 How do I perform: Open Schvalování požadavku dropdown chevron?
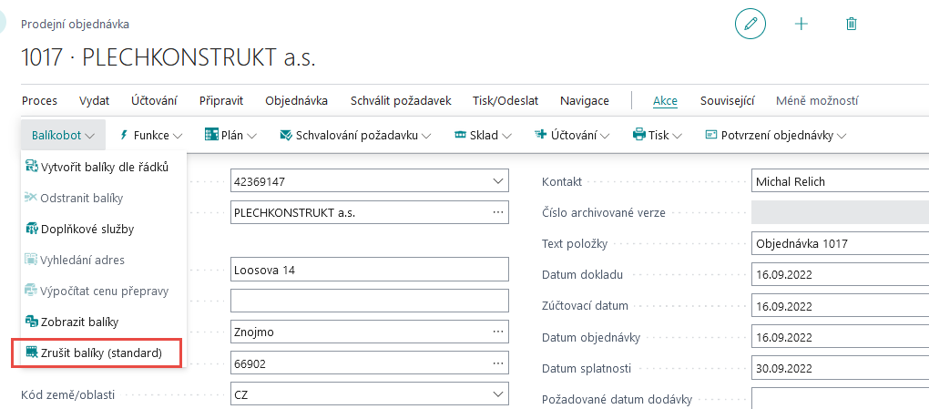pyautogui.click(x=426, y=136)
